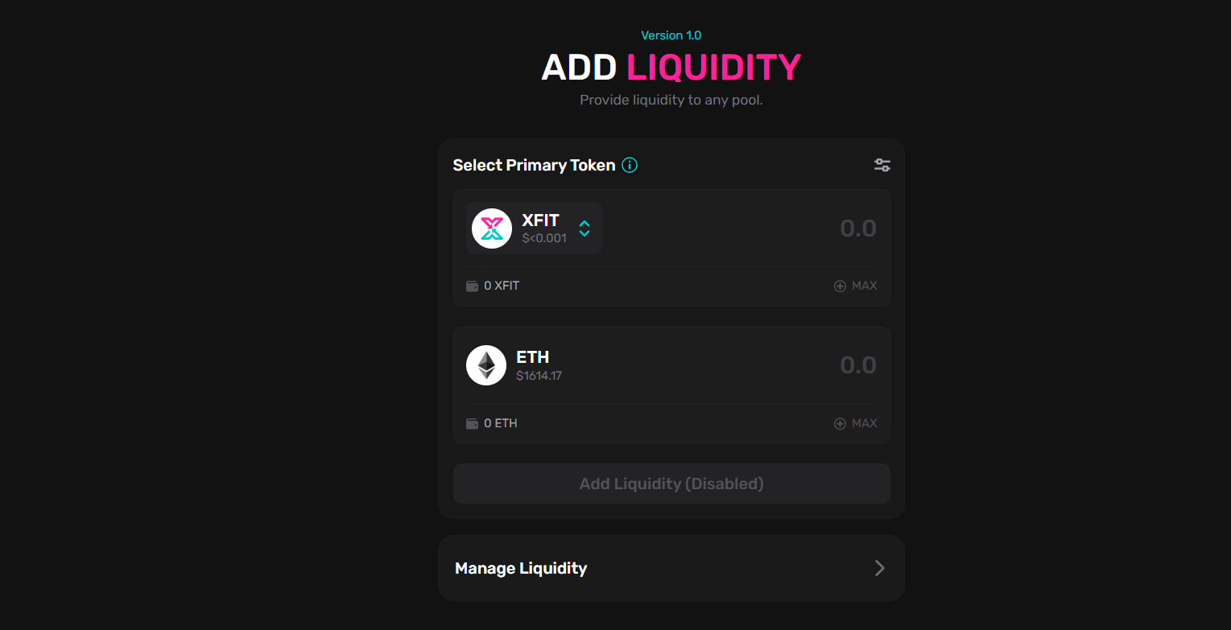This screenshot has width=1231, height=630.
Task: Click the XFIT token logo
Action: click(492, 229)
